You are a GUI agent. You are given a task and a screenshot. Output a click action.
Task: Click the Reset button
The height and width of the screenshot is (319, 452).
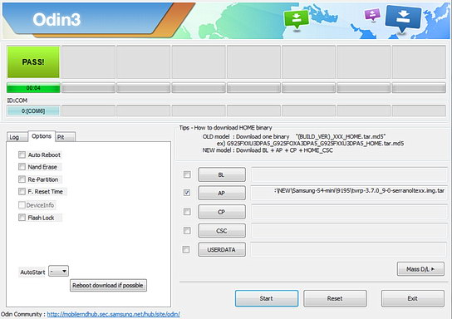(335, 298)
